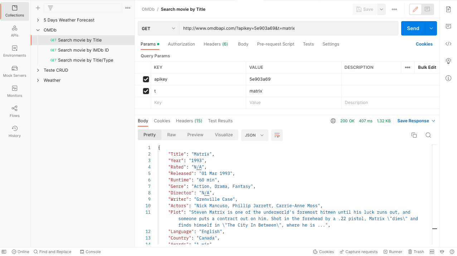Viewport: 457px width, 256px height.
Task: Open Comments icon in right sidebar
Action: [x=448, y=27]
